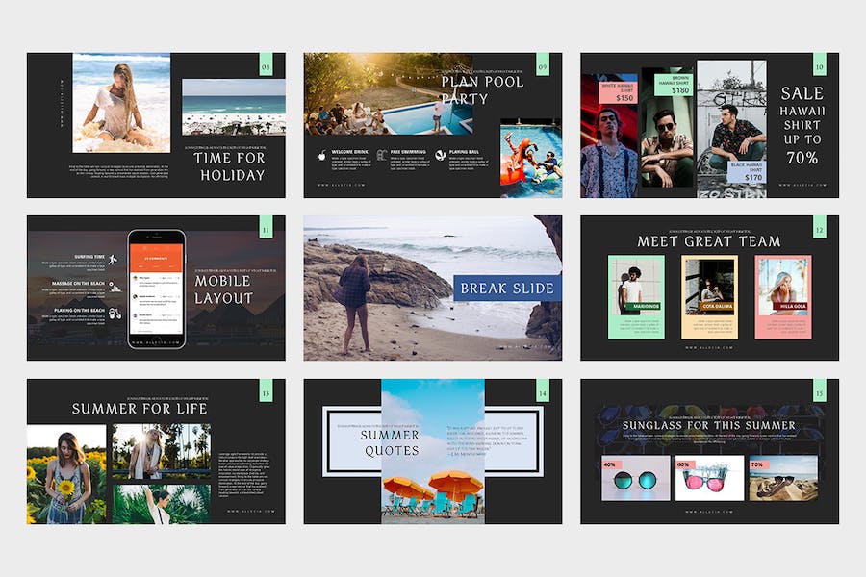The height and width of the screenshot is (577, 866).
Task: Click the Massage on the Beach icon
Action: tap(115, 287)
